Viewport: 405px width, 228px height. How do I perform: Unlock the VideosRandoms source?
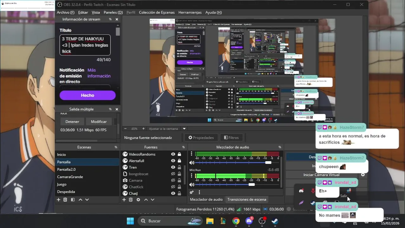(179, 154)
